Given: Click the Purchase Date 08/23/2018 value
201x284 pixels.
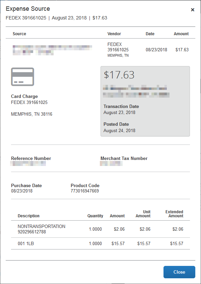Looking at the screenshot, I should coord(22,191).
